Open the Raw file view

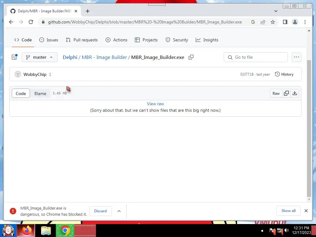276,93
